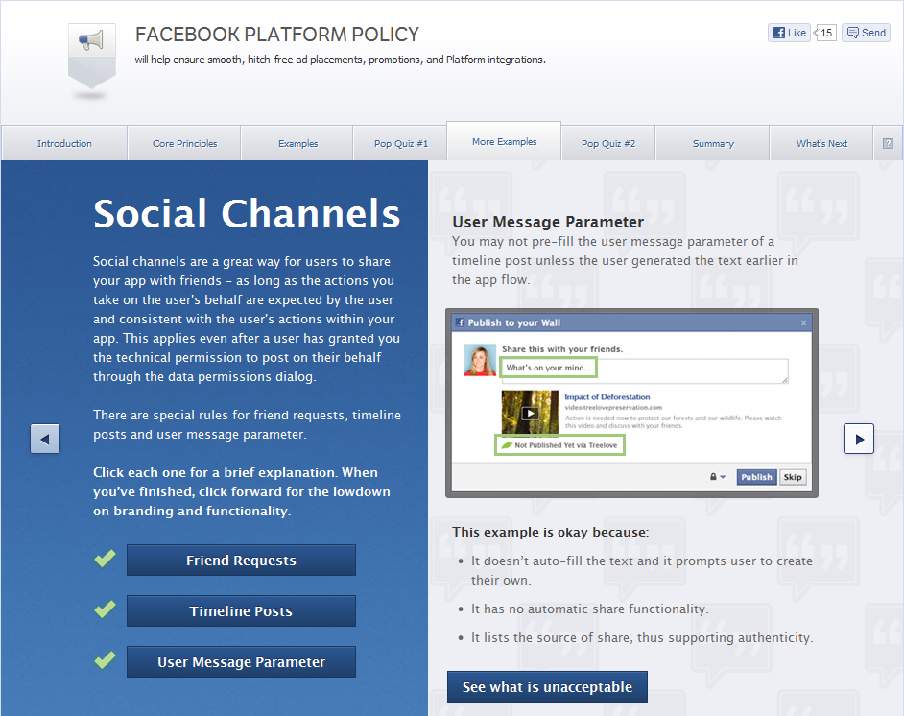Click the Publish button in the dialog
Screen dimensions: 904x716
[x=756, y=477]
